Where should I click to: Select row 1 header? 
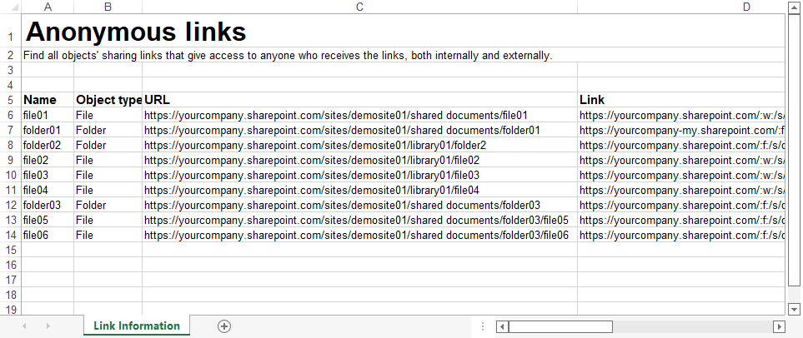coord(11,31)
